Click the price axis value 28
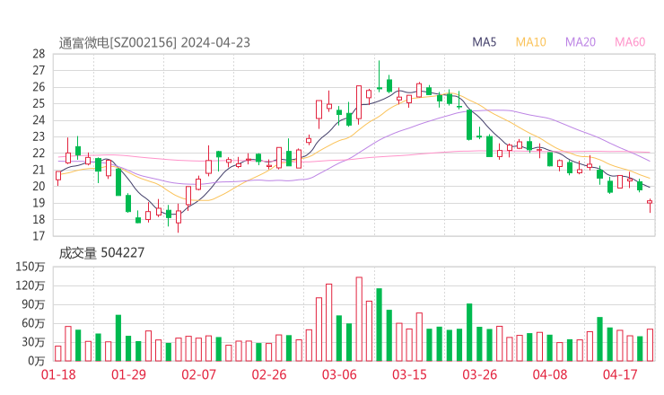Screen dimensions: 664x395 click(x=39, y=54)
